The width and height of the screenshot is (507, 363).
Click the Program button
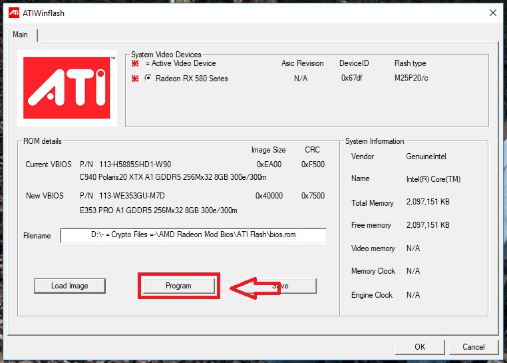tap(178, 286)
